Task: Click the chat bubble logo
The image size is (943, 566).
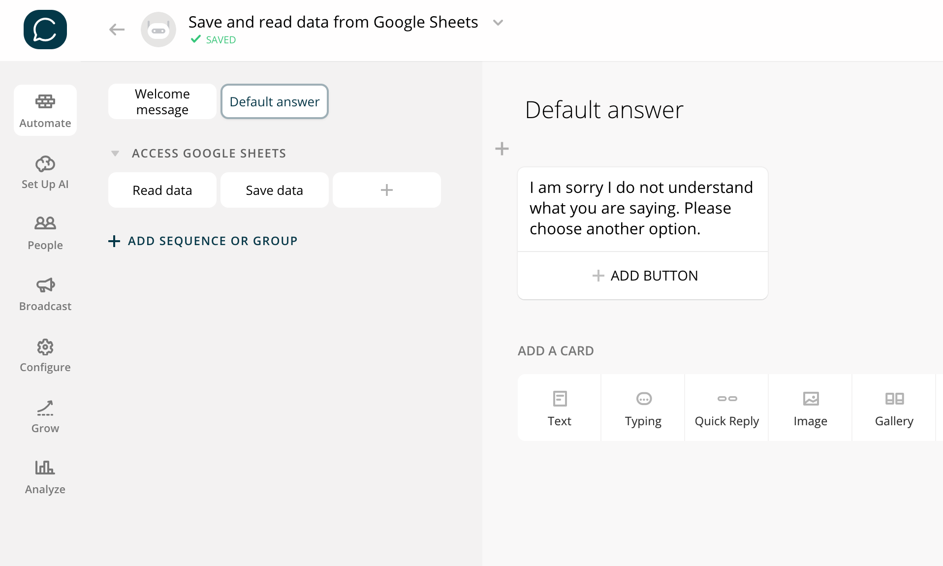Action: pyautogui.click(x=45, y=30)
